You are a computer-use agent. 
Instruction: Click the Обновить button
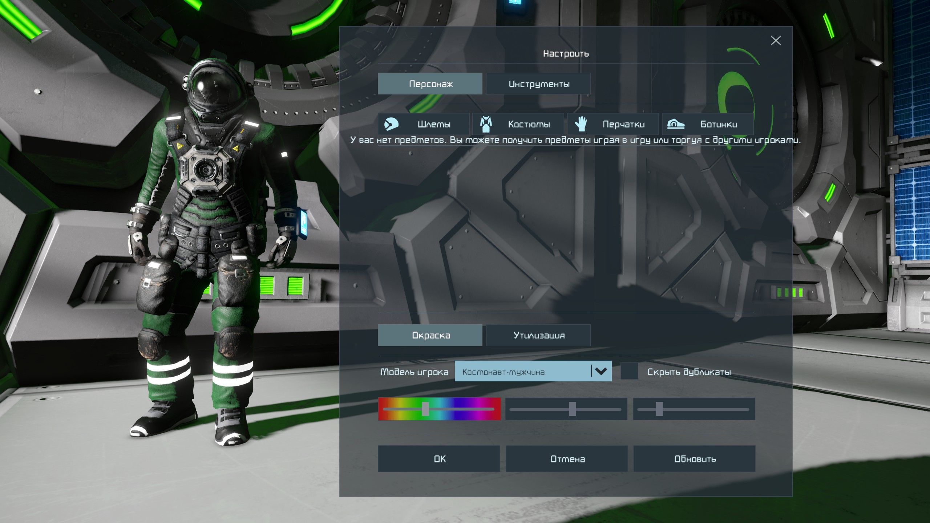[694, 459]
